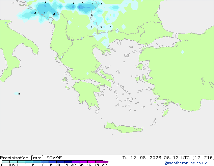Pick legend swatch between 1 and 2
The width and height of the screenshot is (214, 166).
pyautogui.click(x=21, y=162)
